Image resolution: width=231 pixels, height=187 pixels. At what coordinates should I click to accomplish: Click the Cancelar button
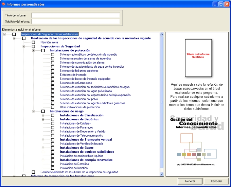tap(216, 181)
